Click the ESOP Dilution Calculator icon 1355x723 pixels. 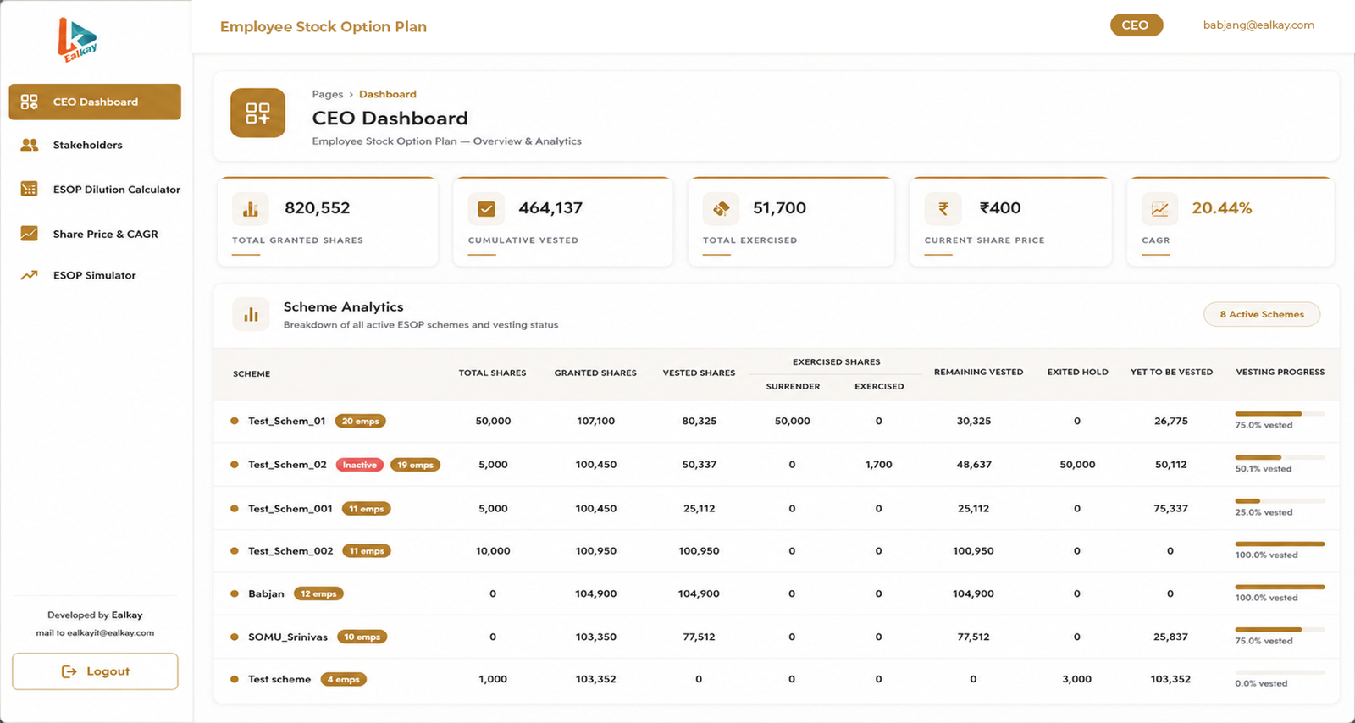pos(30,189)
